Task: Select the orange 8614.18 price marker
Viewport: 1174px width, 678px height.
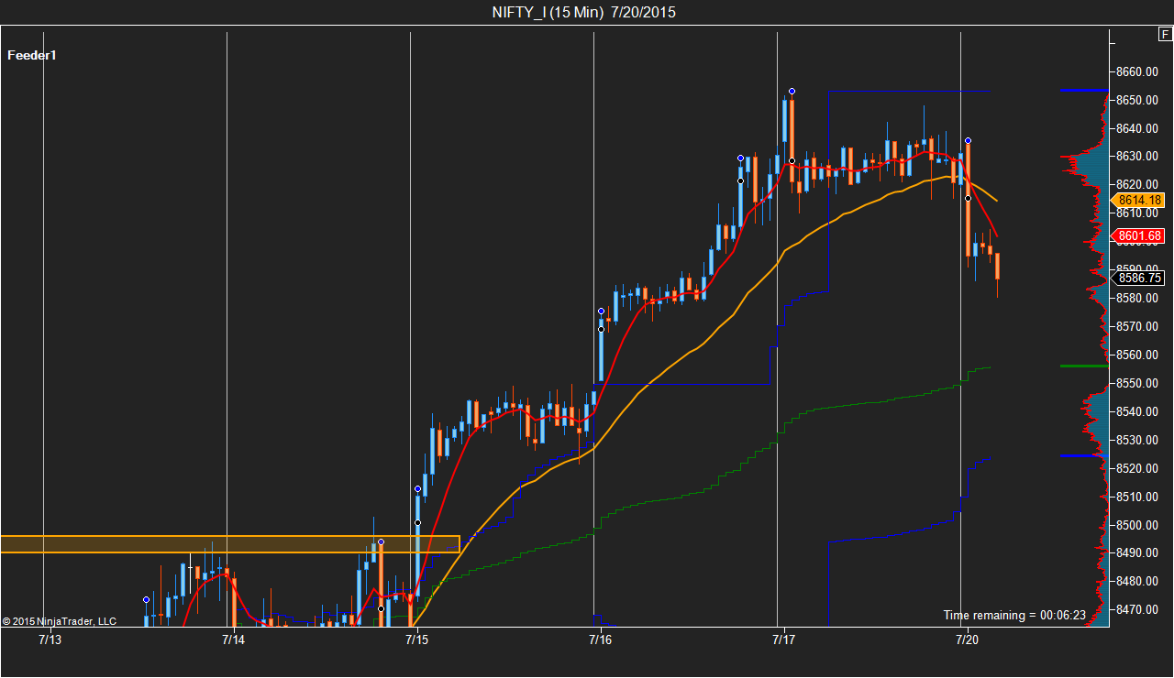Action: (1140, 200)
